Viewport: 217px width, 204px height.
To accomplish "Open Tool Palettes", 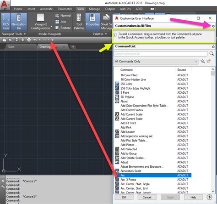I will click(x=79, y=22).
